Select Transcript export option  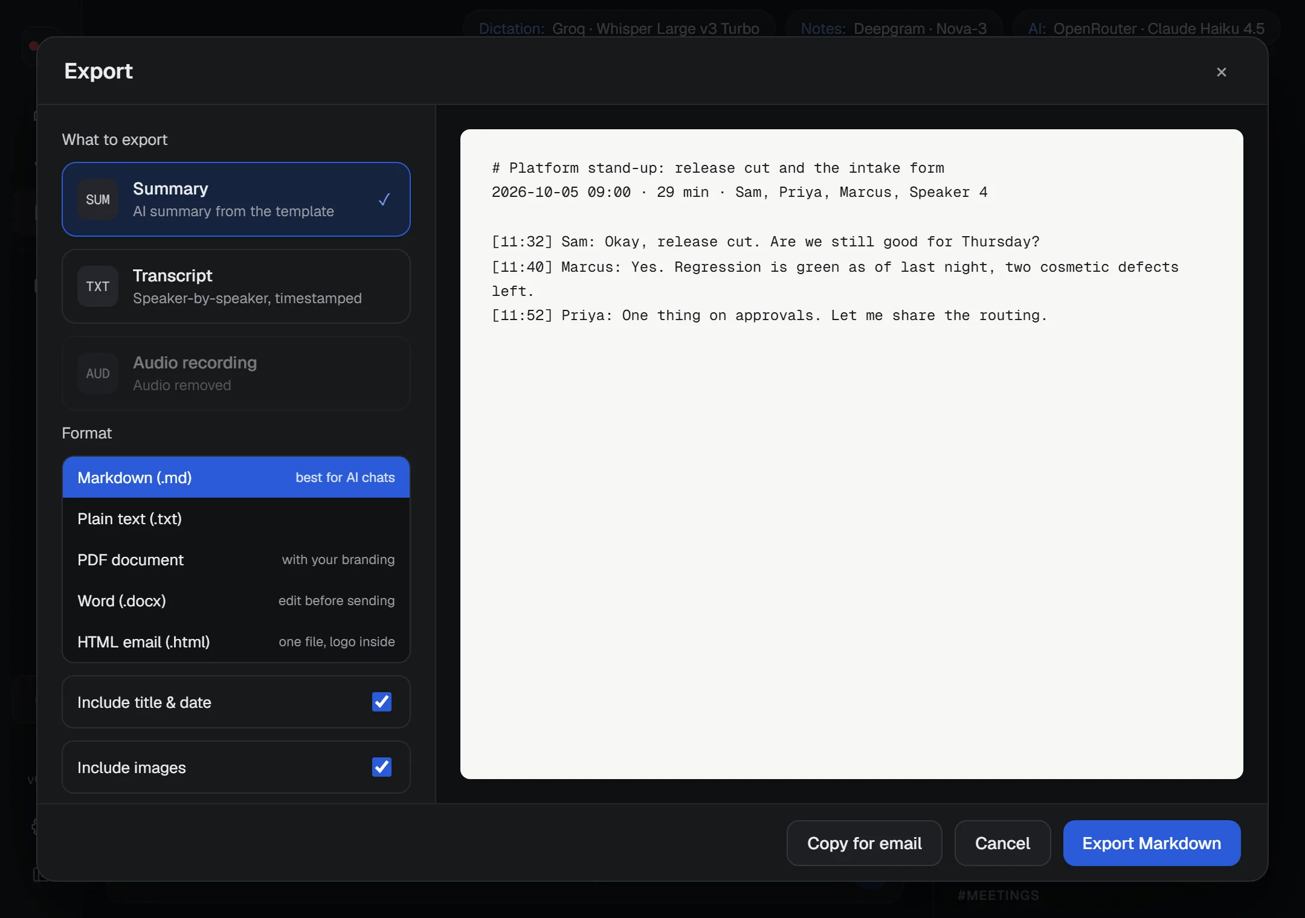236,286
